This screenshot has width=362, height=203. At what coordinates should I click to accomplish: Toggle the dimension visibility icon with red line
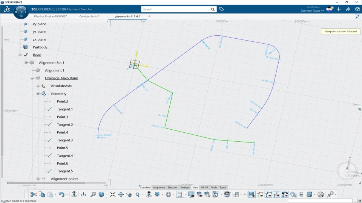pos(260,194)
